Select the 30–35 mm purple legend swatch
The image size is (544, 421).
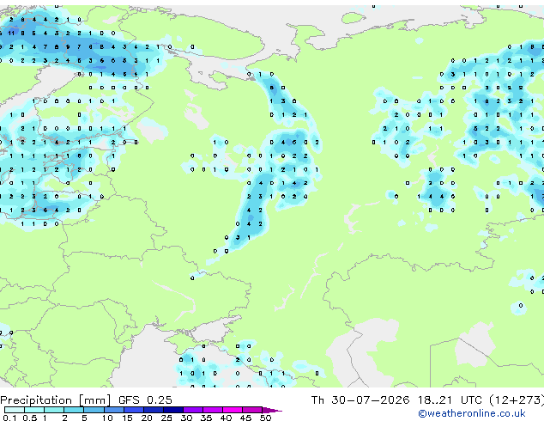[193, 410]
